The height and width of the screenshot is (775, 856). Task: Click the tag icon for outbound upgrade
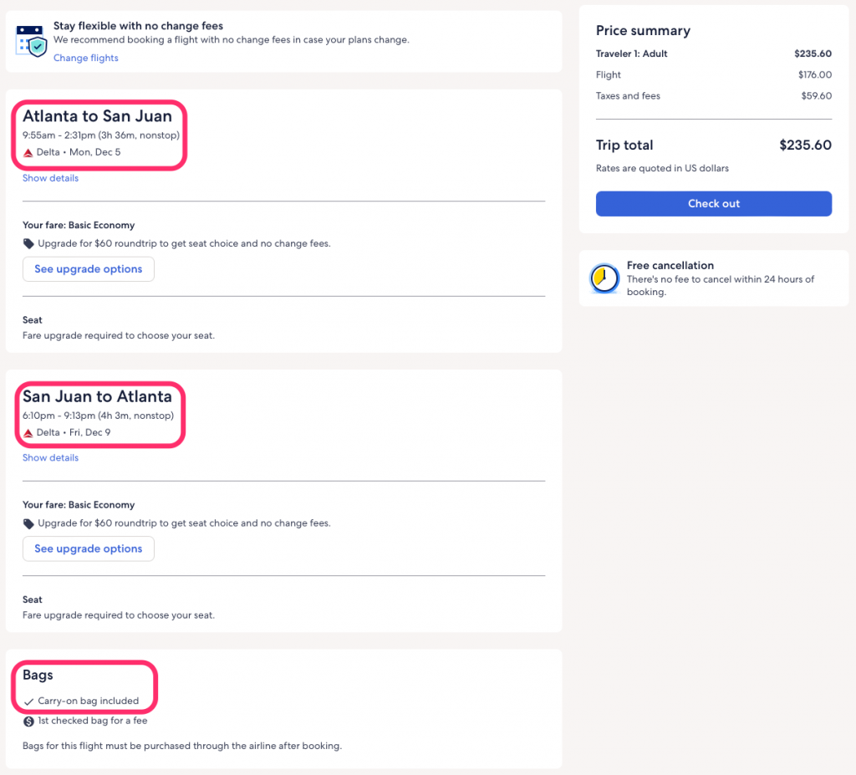click(x=28, y=244)
